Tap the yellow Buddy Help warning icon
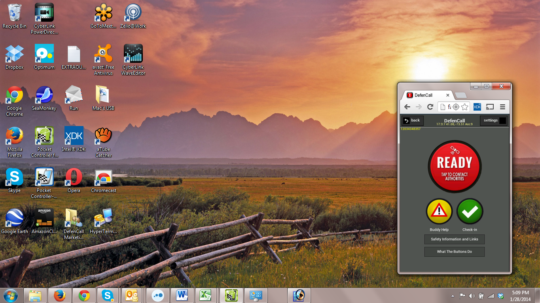Image resolution: width=540 pixels, height=303 pixels. [439, 211]
